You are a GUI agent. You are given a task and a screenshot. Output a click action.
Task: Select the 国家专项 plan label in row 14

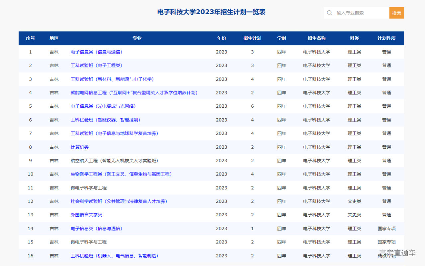click(x=387, y=228)
